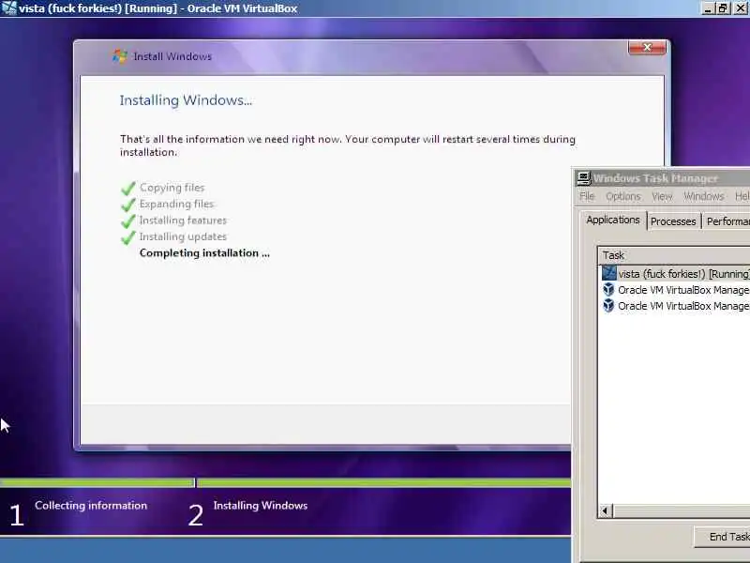
Task: Click the Copying files checkmark
Action: click(128, 189)
